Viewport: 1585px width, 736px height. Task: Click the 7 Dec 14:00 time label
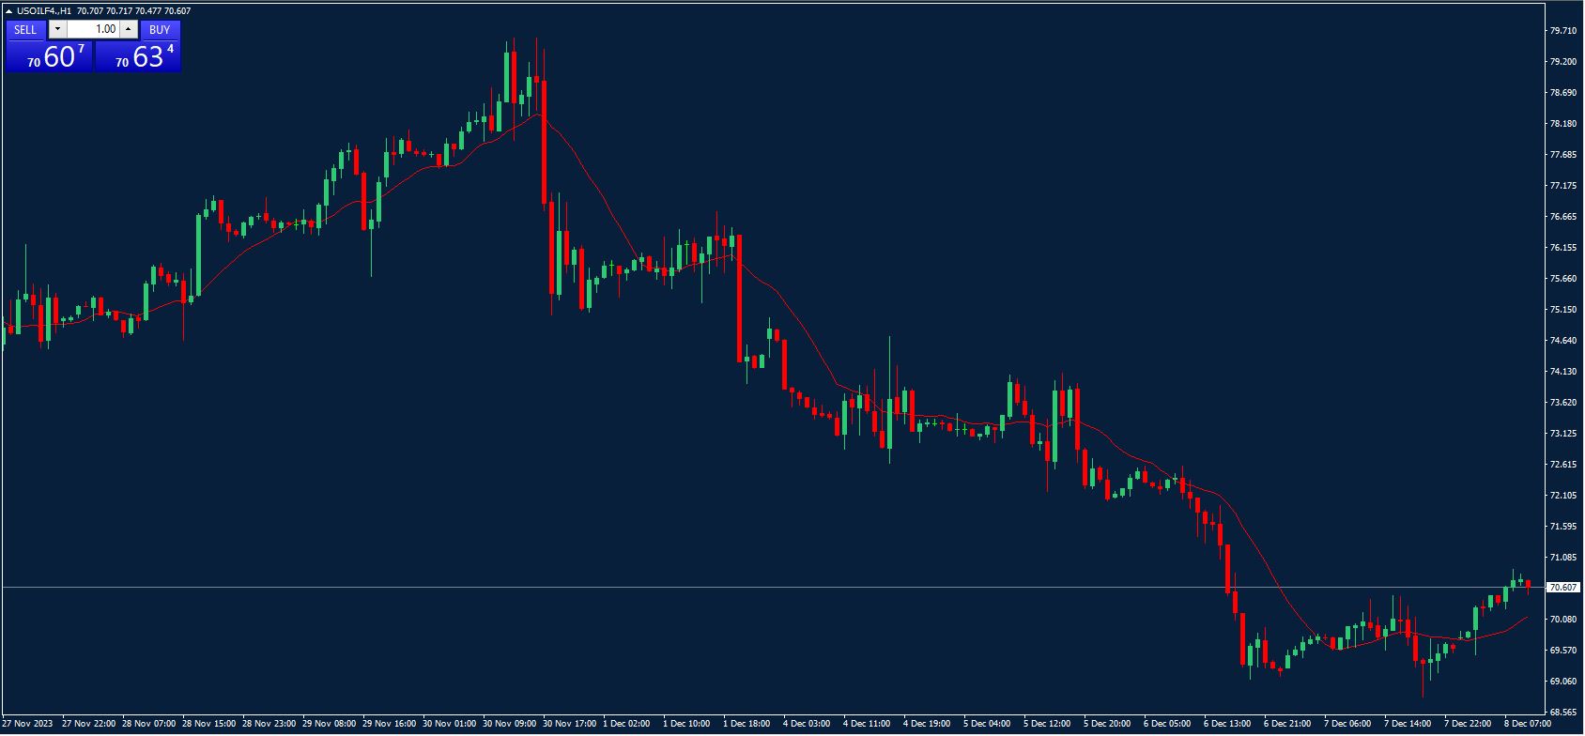(x=1408, y=724)
